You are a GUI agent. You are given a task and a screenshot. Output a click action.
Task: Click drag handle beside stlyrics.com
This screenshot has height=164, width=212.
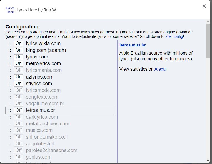(10, 84)
